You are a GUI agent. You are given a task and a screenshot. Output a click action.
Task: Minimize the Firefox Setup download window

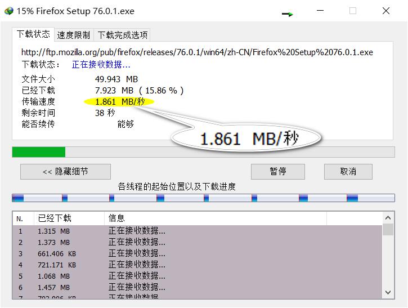pos(320,11)
